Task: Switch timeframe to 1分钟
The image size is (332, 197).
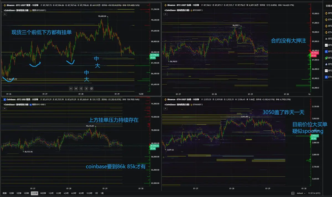Action: click(11, 193)
